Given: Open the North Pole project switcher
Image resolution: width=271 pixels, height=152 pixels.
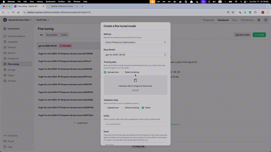Looking at the screenshot, I should (43, 20).
